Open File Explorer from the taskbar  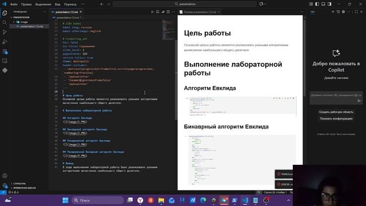pos(161,200)
